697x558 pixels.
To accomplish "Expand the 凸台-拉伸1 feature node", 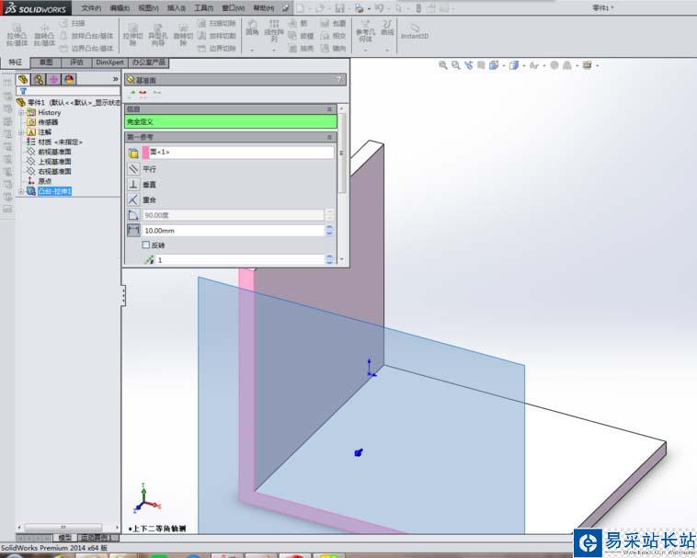I will pyautogui.click(x=21, y=191).
